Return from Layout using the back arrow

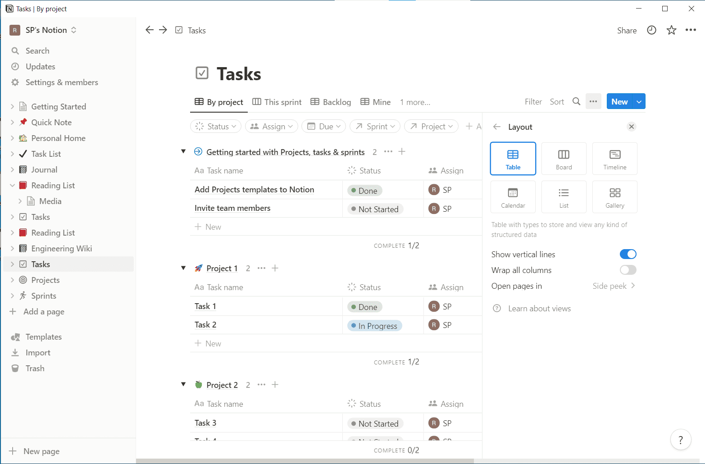tap(497, 127)
